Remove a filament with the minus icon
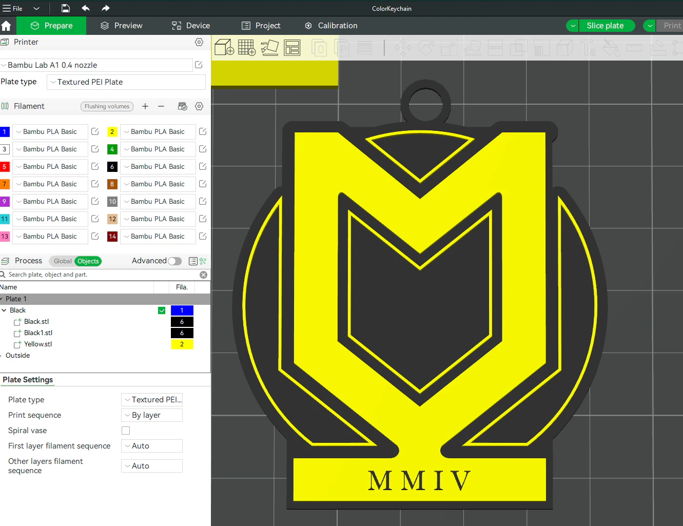This screenshot has width=683, height=526. click(161, 106)
